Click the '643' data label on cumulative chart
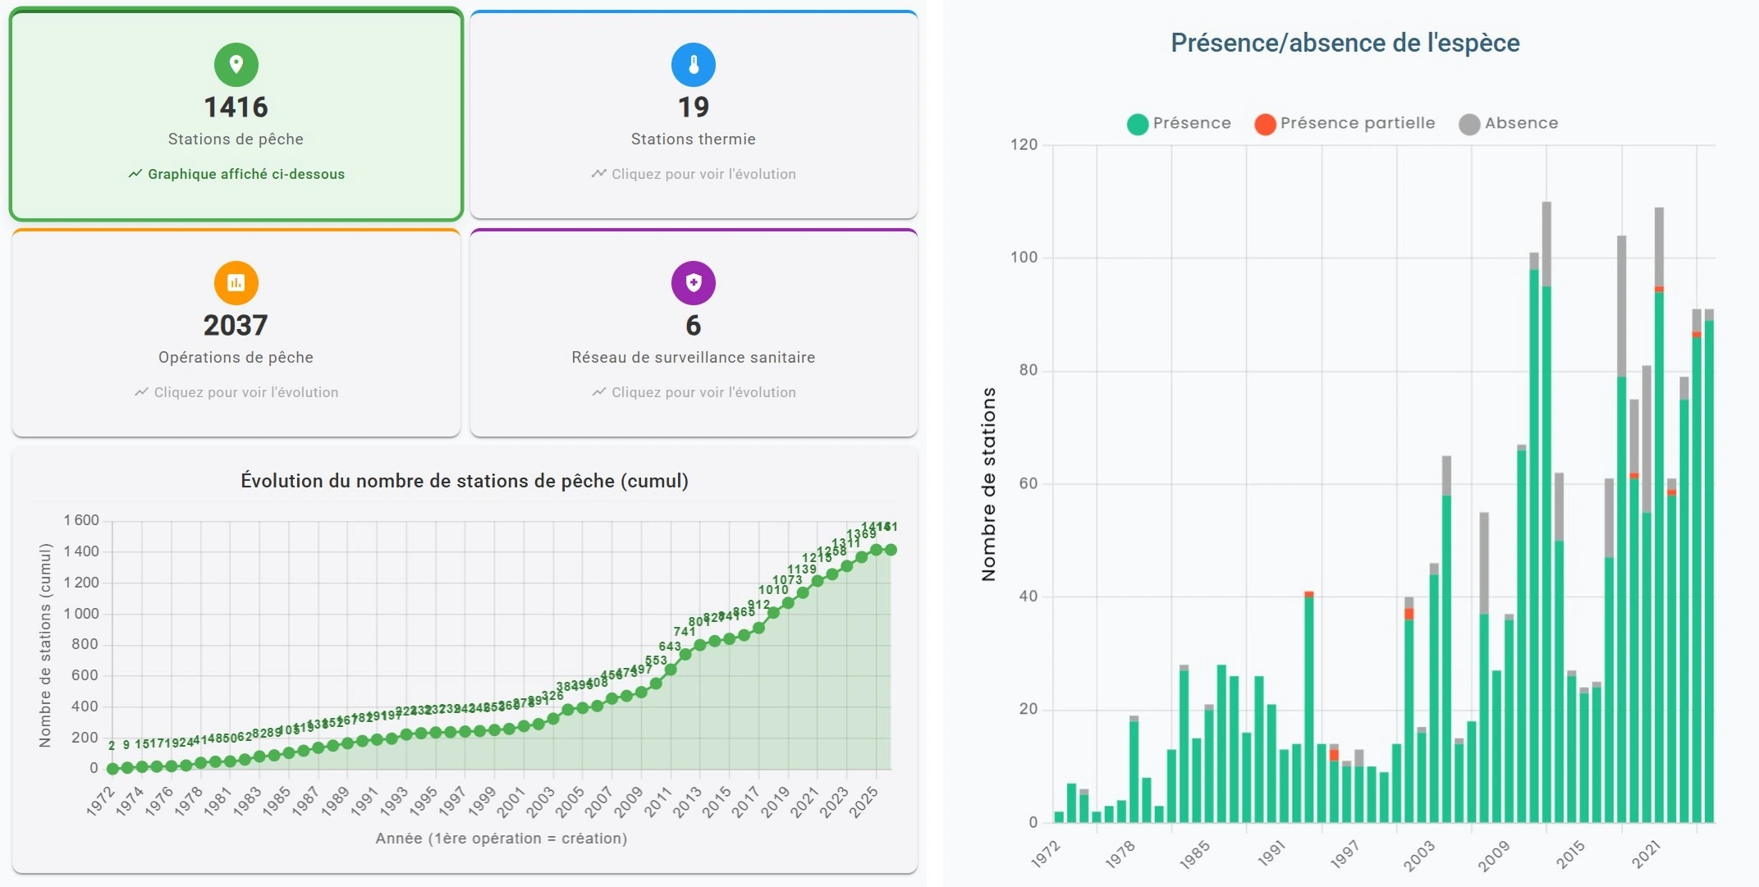The image size is (1759, 887). 670,647
